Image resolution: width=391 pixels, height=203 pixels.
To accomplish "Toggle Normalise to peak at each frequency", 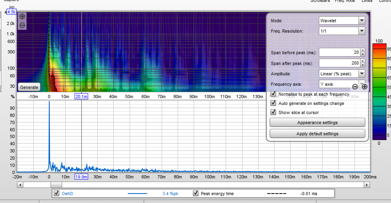I will pyautogui.click(x=273, y=94).
